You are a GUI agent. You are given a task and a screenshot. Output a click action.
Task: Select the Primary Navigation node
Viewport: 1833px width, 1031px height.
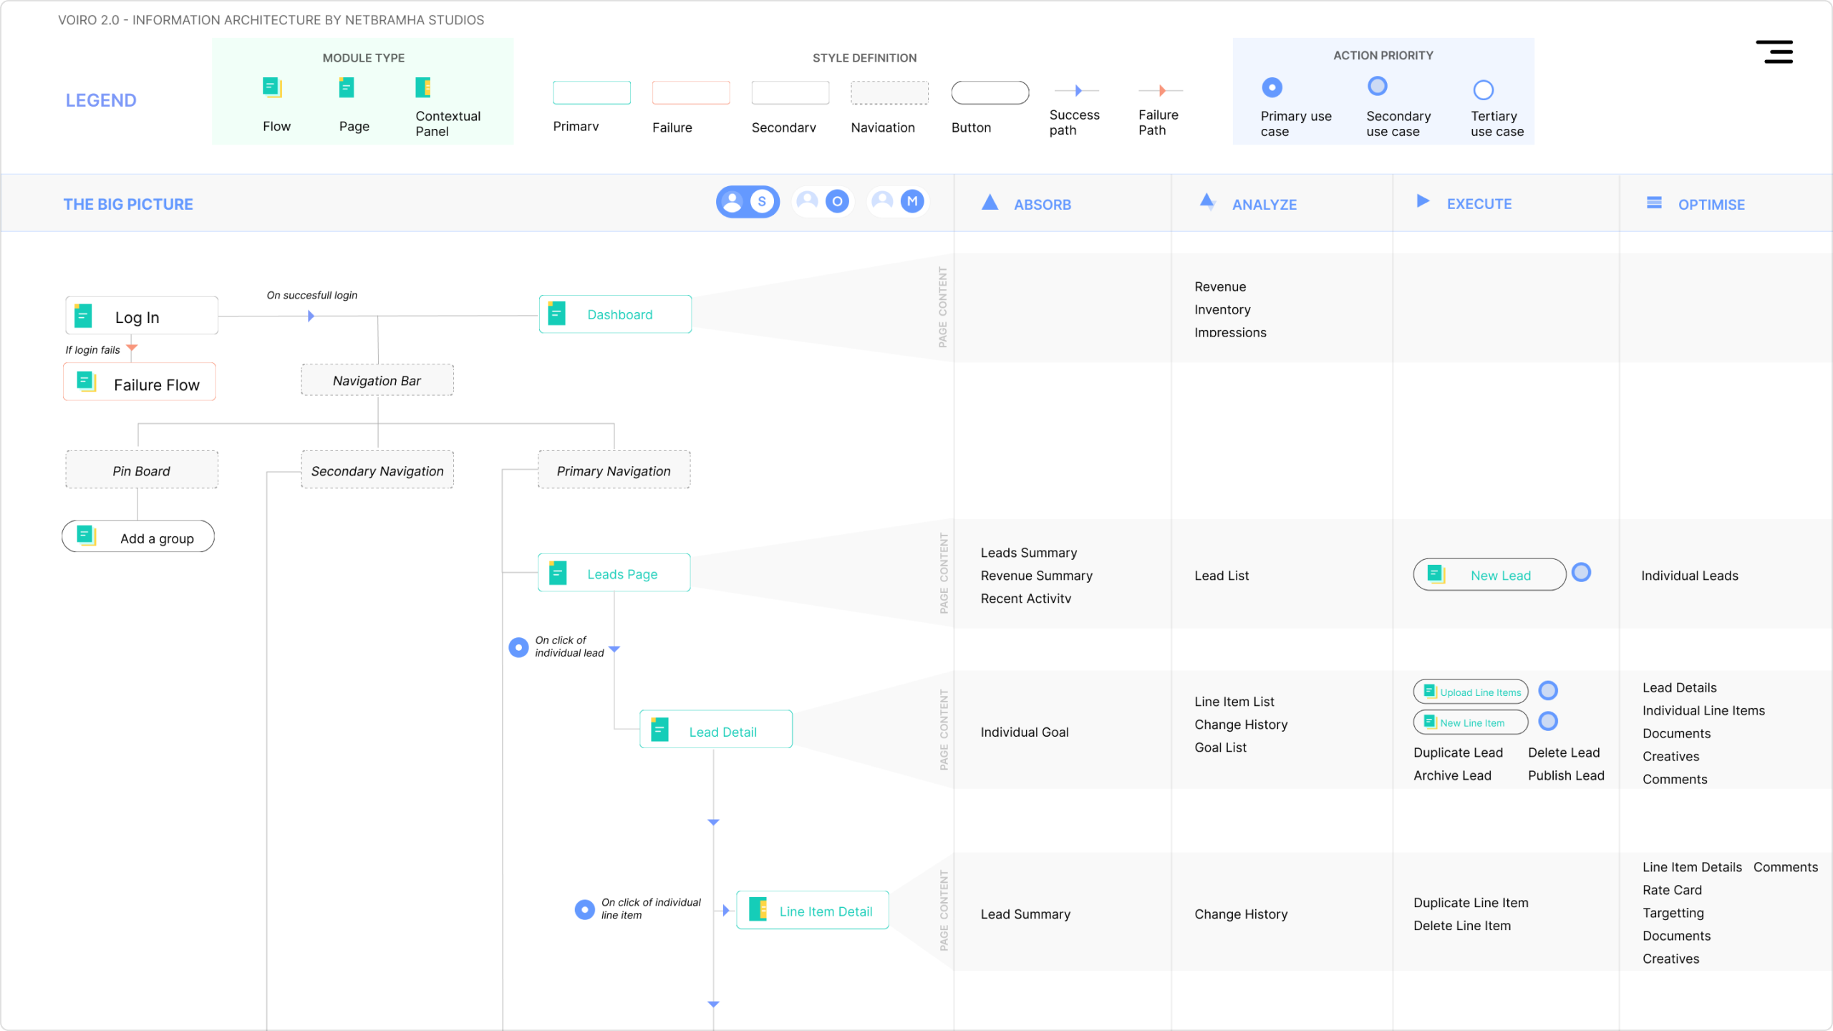click(614, 470)
